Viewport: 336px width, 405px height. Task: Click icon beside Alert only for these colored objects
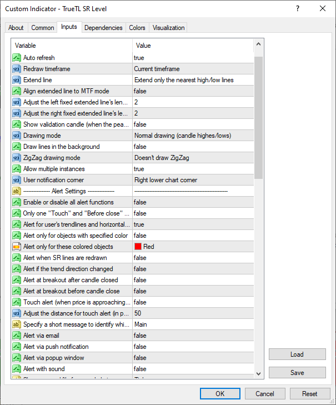pyautogui.click(x=17, y=247)
